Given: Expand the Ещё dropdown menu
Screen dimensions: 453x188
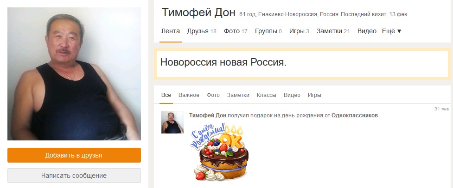Looking at the screenshot, I should tap(392, 31).
